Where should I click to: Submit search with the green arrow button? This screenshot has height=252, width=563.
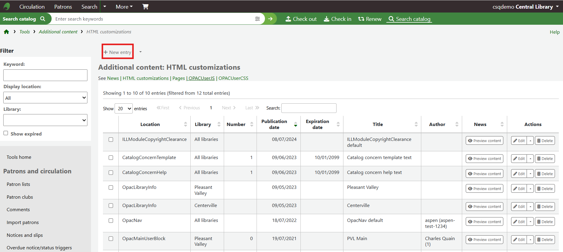[x=270, y=19]
